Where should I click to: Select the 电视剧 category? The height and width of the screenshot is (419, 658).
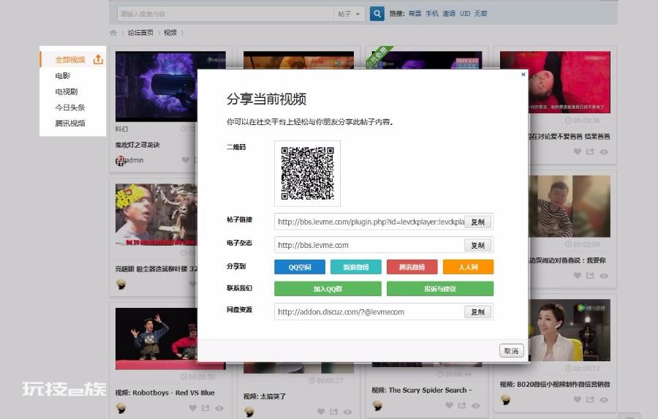pos(67,91)
